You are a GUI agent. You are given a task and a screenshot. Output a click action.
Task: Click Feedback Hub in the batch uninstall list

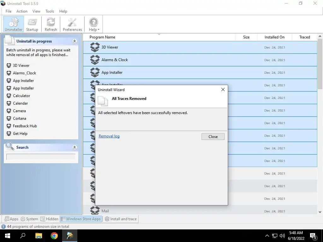point(25,126)
